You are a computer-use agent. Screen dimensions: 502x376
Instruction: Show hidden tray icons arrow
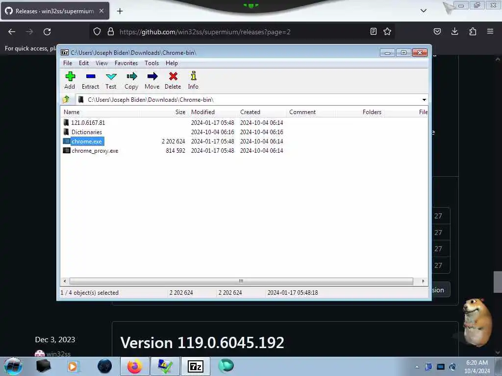[x=417, y=367]
